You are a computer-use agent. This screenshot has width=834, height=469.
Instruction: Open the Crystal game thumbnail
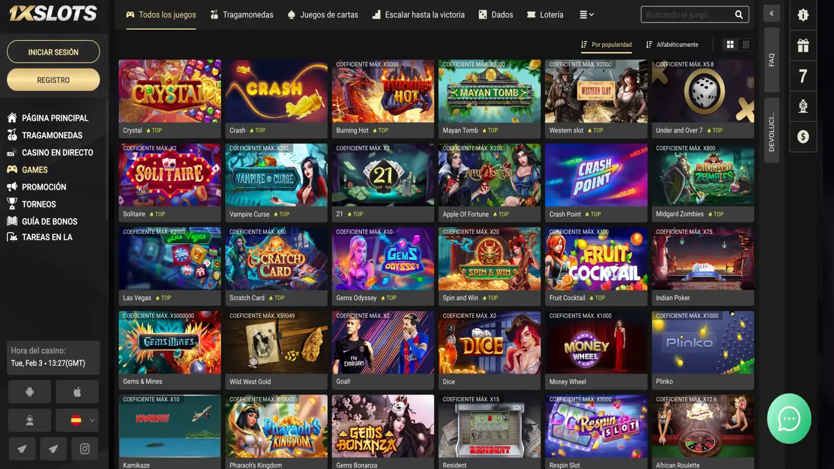click(170, 92)
